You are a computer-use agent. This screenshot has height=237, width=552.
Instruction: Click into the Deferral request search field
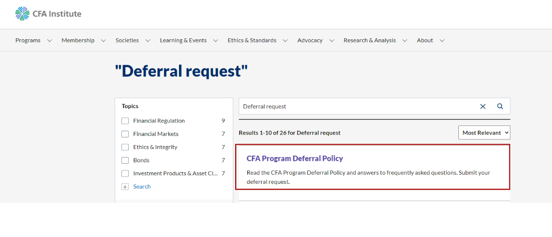point(357,106)
